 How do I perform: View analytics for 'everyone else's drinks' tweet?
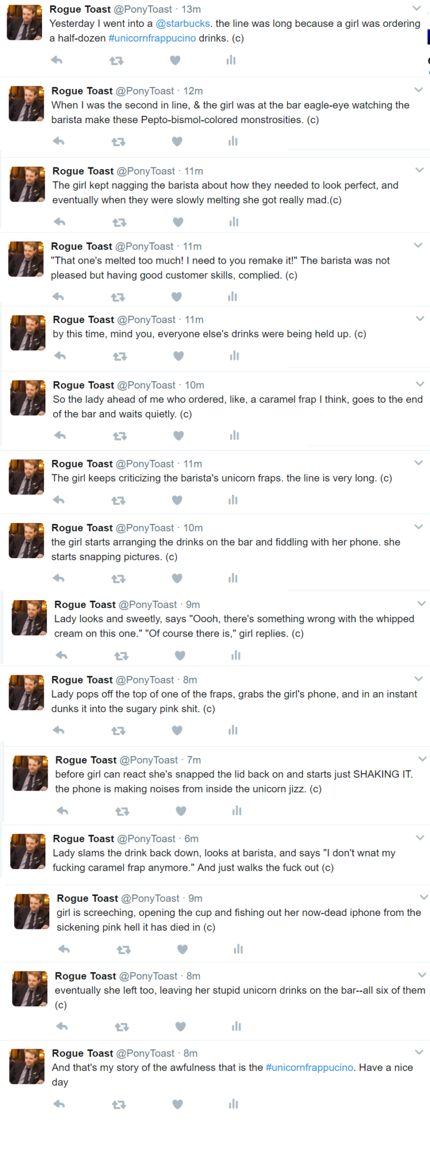[234, 356]
